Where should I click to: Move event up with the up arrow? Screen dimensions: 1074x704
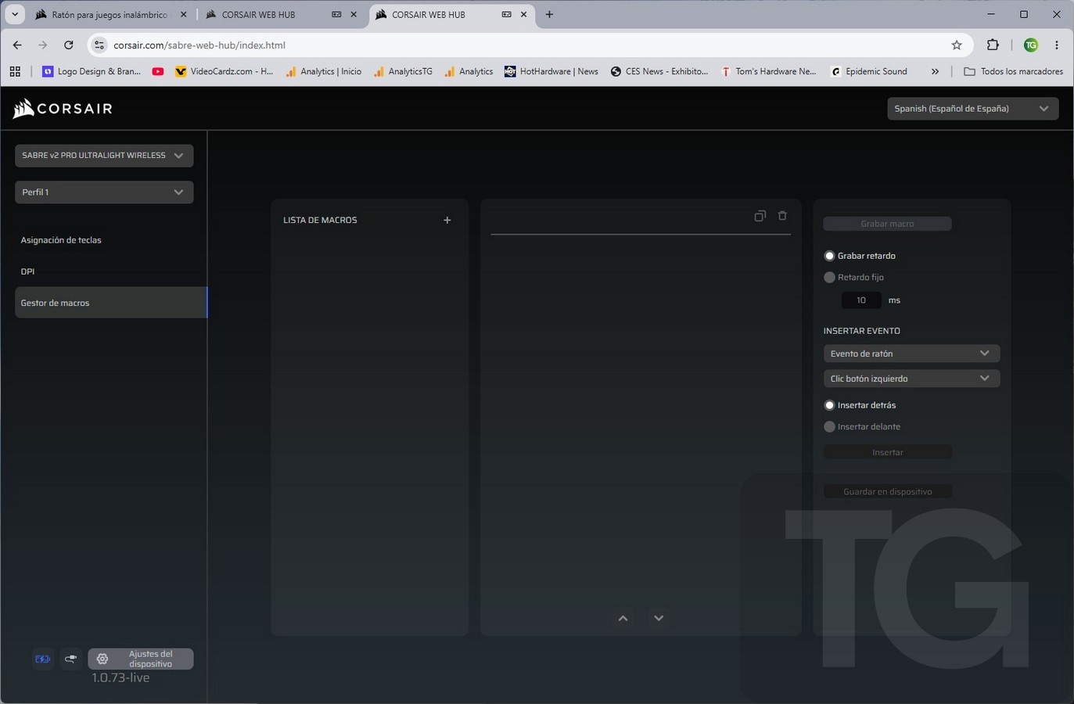click(x=623, y=618)
